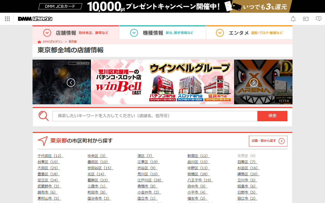Open the 町田市（8） link
Viewport: 325px width, 203px height.
point(97,192)
